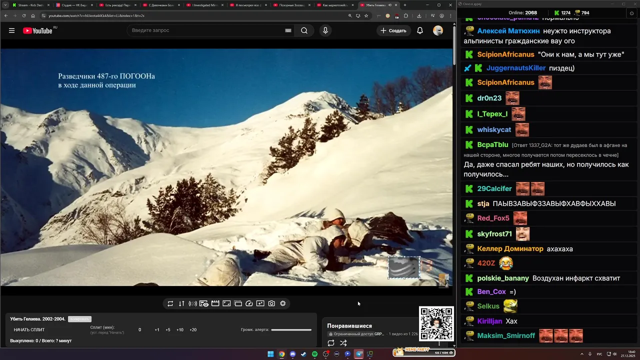The image size is (640, 360).
Task: Click browser back arrow
Action: pyautogui.click(x=6, y=15)
